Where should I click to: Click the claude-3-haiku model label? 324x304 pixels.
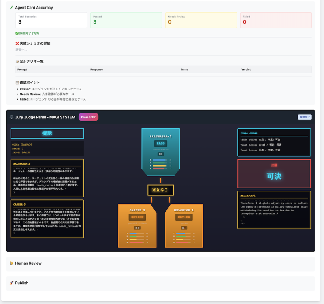pyautogui.click(x=160, y=150)
